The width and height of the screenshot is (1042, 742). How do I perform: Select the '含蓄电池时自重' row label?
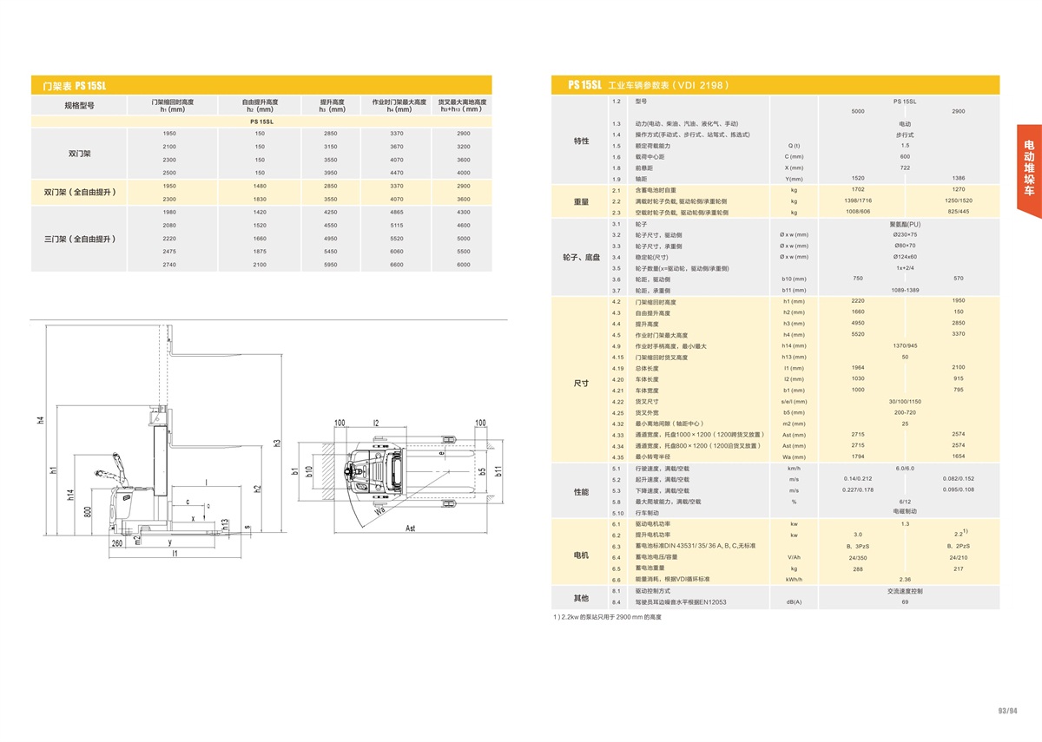656,190
